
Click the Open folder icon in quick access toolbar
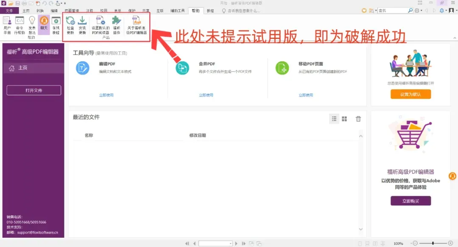[x=11, y=3]
